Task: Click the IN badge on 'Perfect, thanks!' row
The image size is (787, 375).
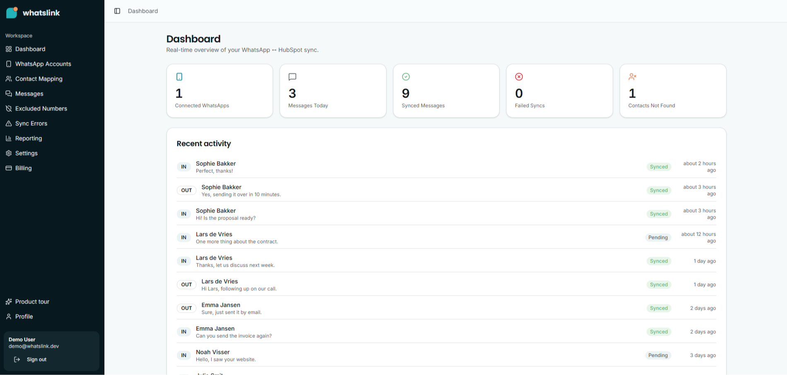Action: click(x=184, y=167)
